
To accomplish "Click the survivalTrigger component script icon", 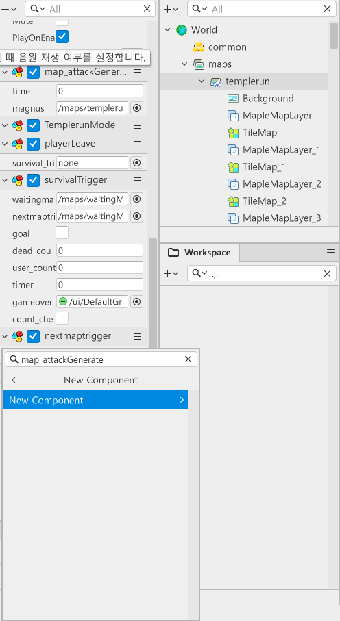I will pos(17,180).
